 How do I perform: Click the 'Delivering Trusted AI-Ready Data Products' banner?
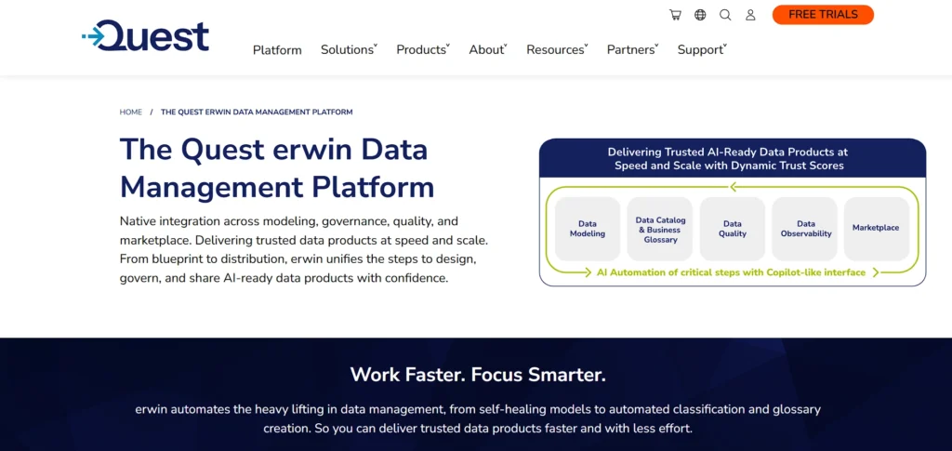733,158
